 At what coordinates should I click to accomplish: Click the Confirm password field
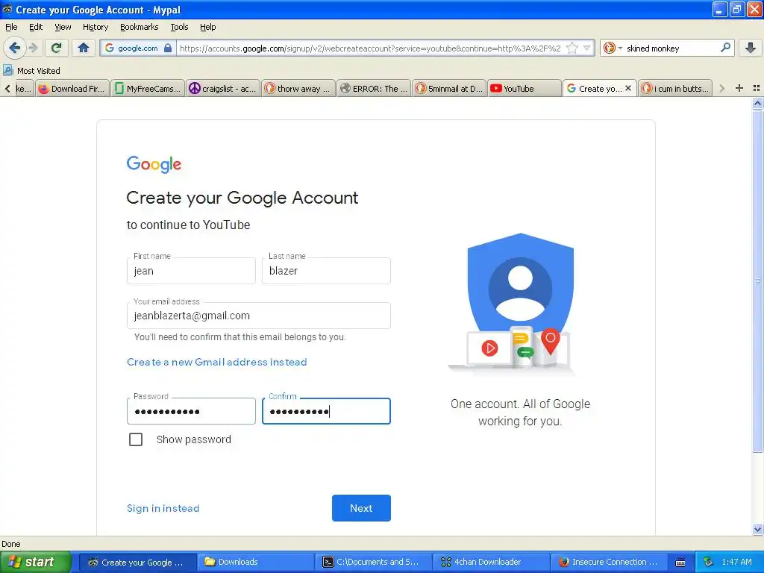[326, 411]
